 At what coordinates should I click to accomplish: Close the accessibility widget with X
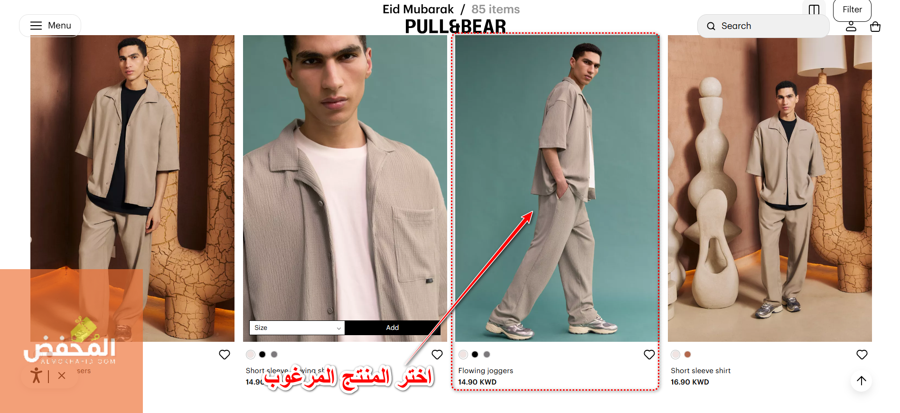pyautogui.click(x=62, y=375)
